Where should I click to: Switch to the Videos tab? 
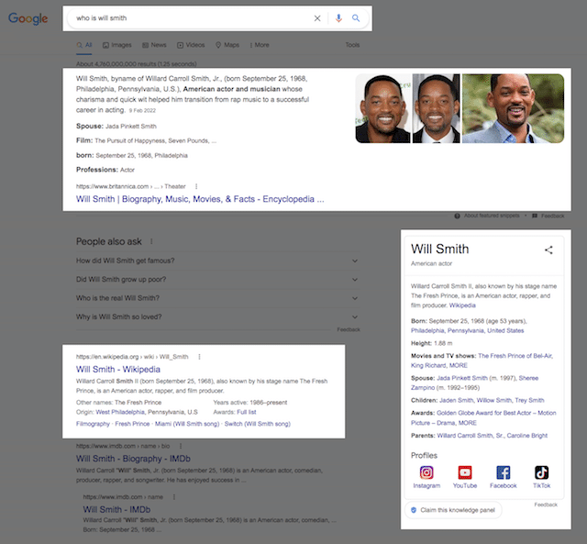tap(191, 45)
